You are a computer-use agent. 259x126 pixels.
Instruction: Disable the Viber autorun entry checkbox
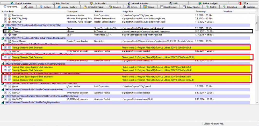(5, 35)
